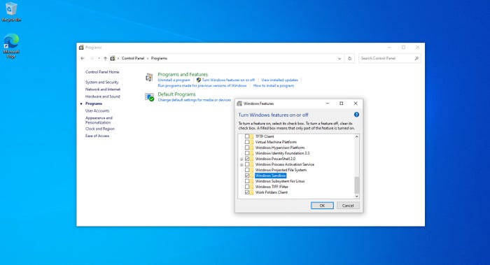This screenshot has height=265, width=490.
Task: Uncheck the Work Folders Client checkbox
Action: pos(247,192)
